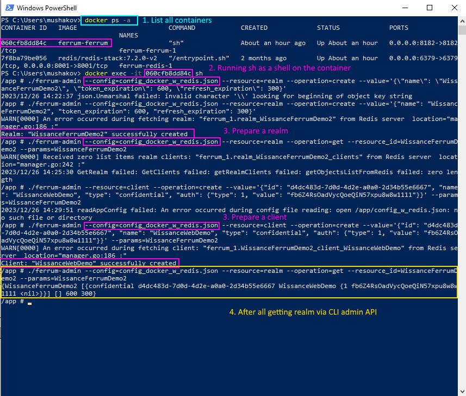Click the 'PORTS' column header
The width and height of the screenshot is (466, 396).
pyautogui.click(x=399, y=28)
